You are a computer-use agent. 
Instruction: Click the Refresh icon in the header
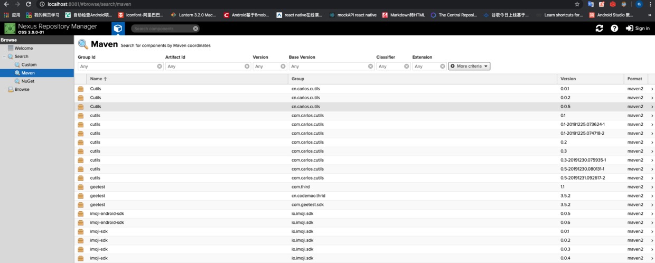click(599, 29)
